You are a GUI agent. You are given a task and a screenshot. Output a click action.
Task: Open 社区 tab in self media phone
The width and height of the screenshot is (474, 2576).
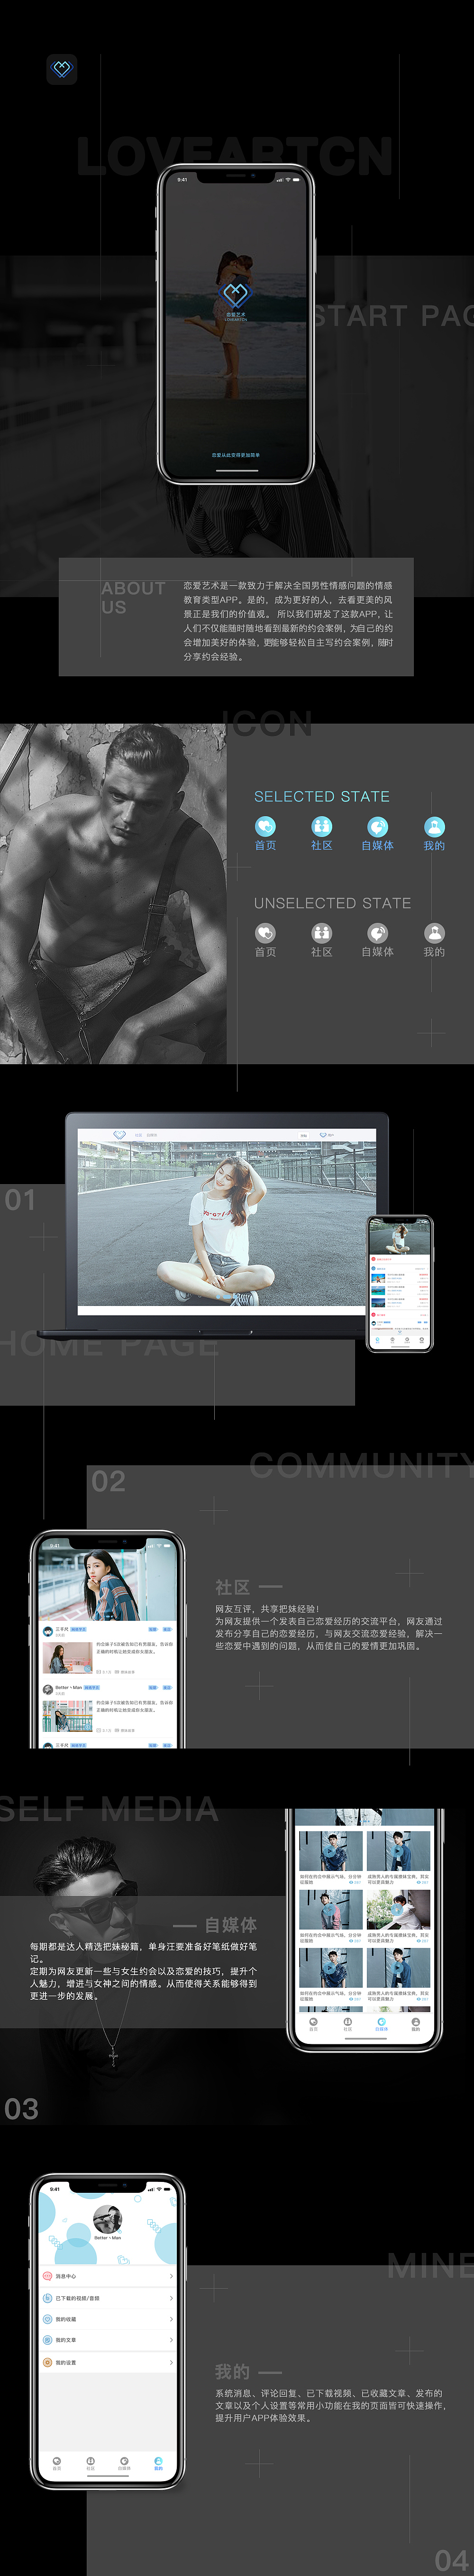[347, 2024]
